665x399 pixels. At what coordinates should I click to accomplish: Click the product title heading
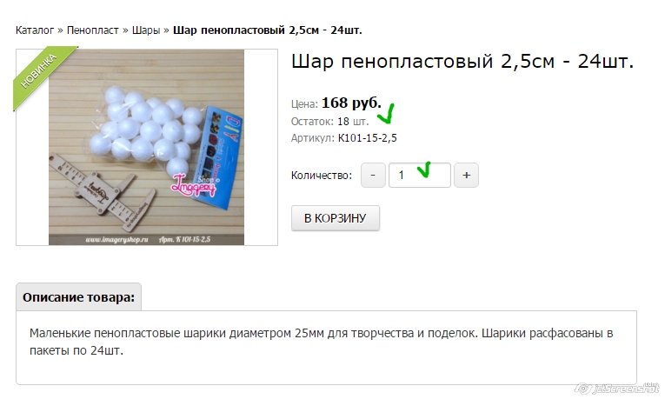[462, 62]
